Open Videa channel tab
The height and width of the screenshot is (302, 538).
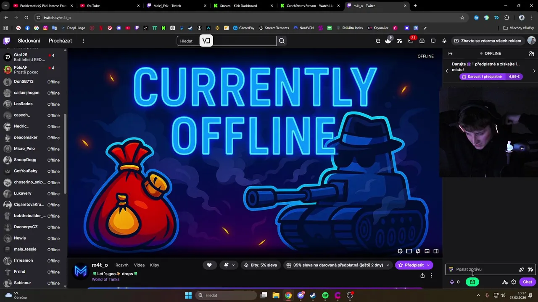click(139, 265)
